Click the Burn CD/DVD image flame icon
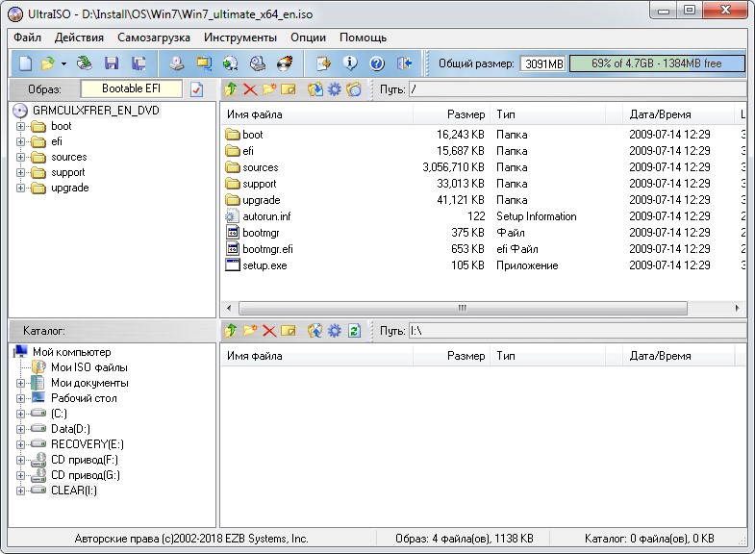 point(285,63)
